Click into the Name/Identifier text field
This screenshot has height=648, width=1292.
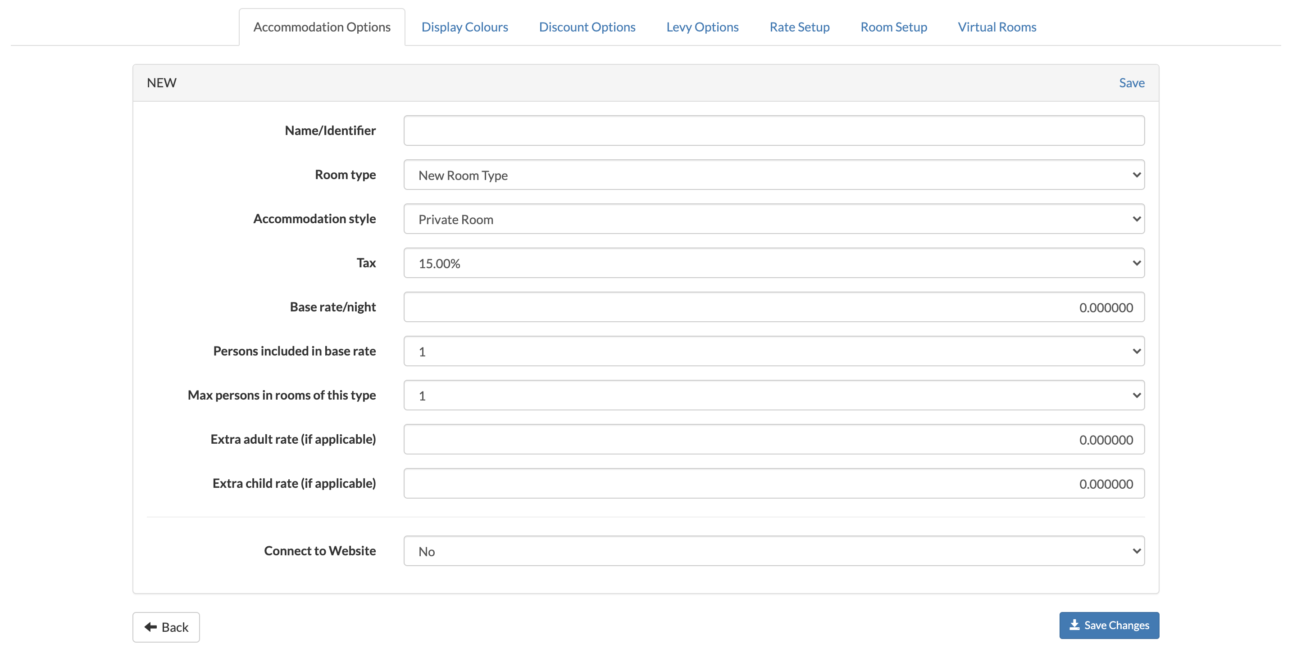click(x=773, y=131)
